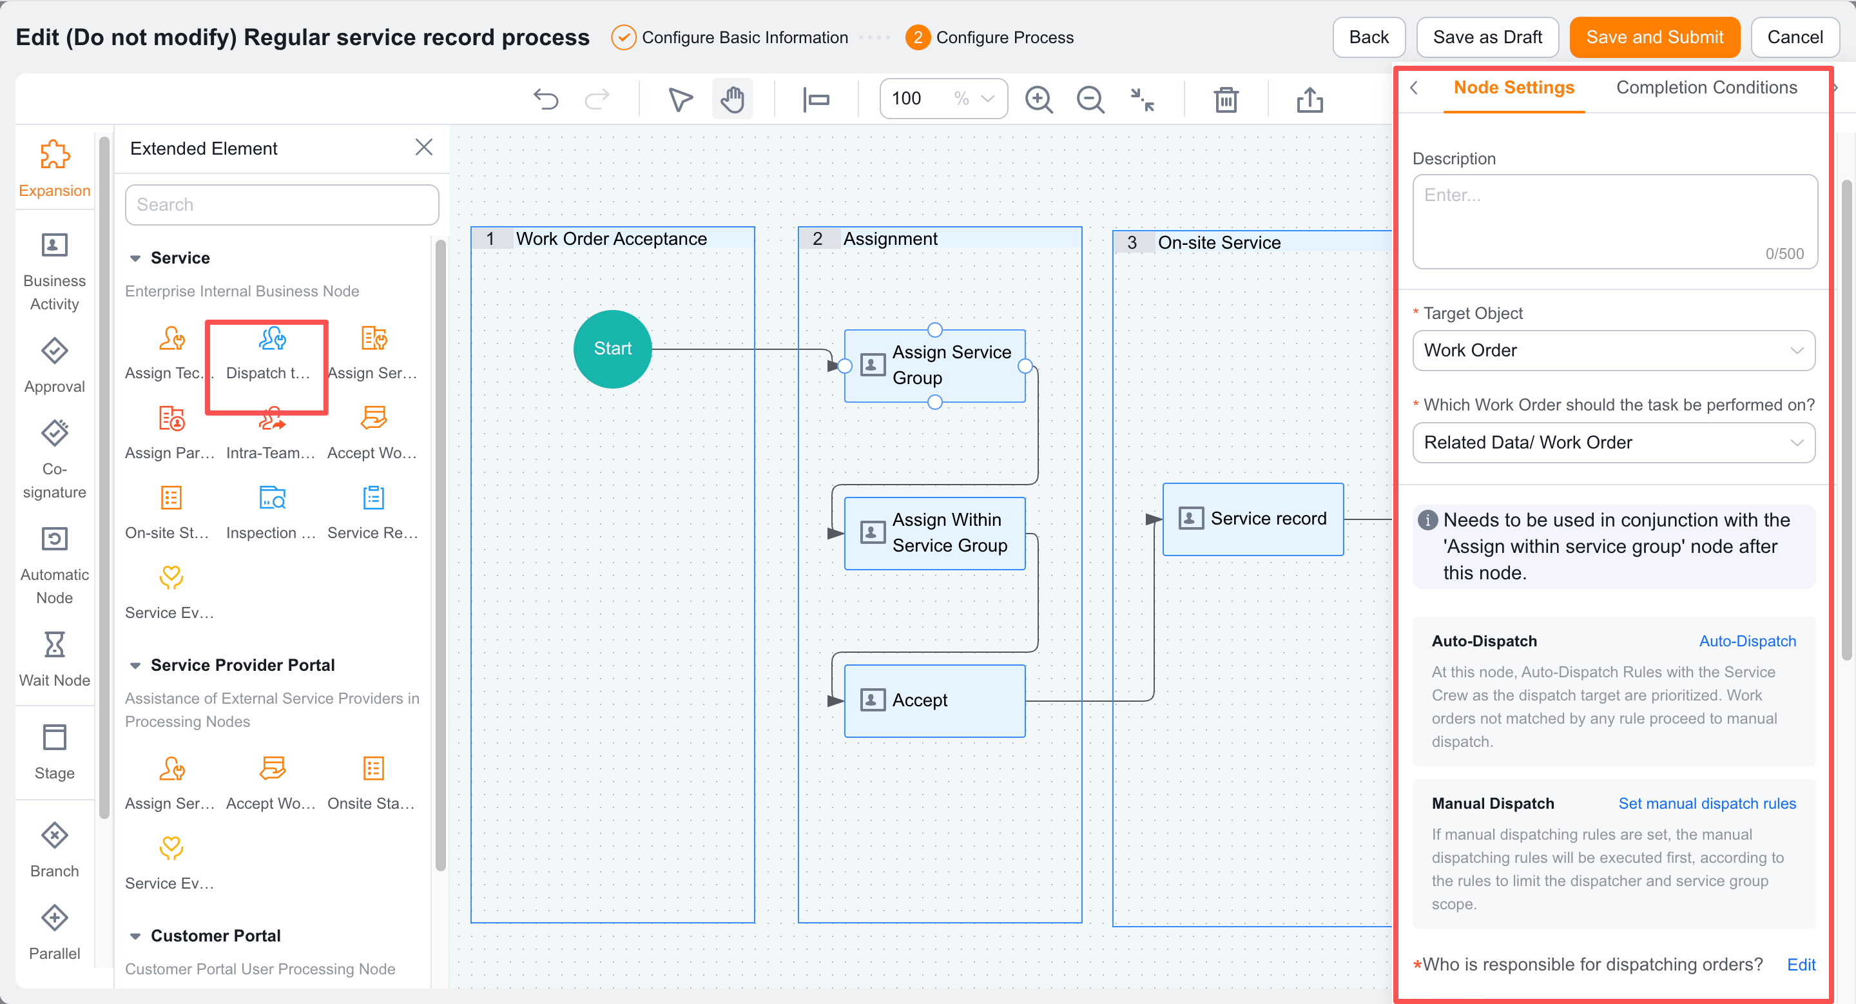Click the Work Order Acceptance stage header

tap(612, 238)
